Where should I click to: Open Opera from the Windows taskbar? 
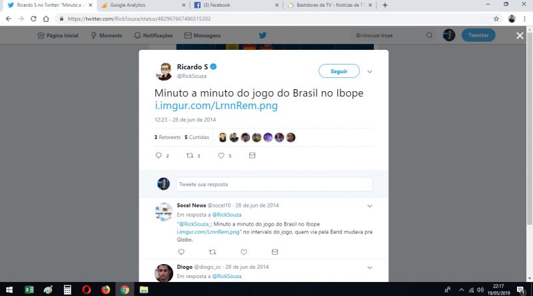pyautogui.click(x=87, y=289)
